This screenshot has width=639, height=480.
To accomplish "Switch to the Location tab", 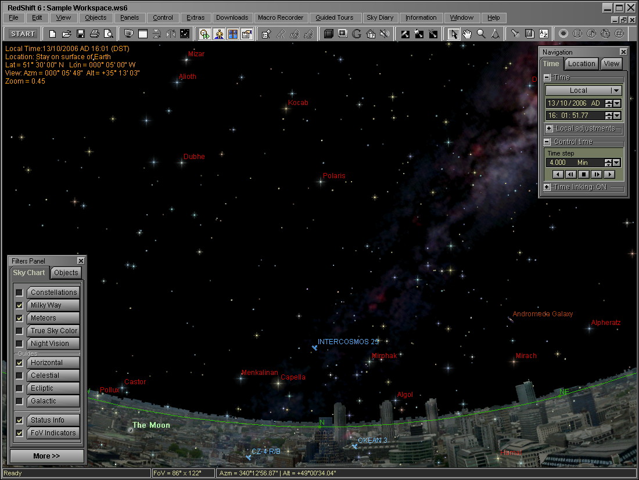I will pos(581,64).
